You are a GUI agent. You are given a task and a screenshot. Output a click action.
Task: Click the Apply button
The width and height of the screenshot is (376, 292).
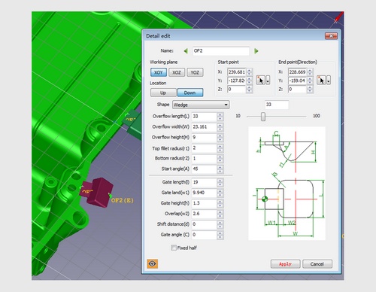(x=285, y=264)
